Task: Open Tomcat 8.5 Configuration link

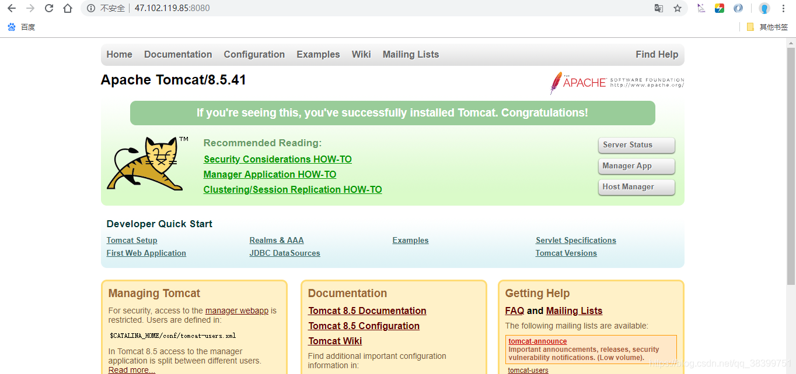Action: (x=364, y=326)
